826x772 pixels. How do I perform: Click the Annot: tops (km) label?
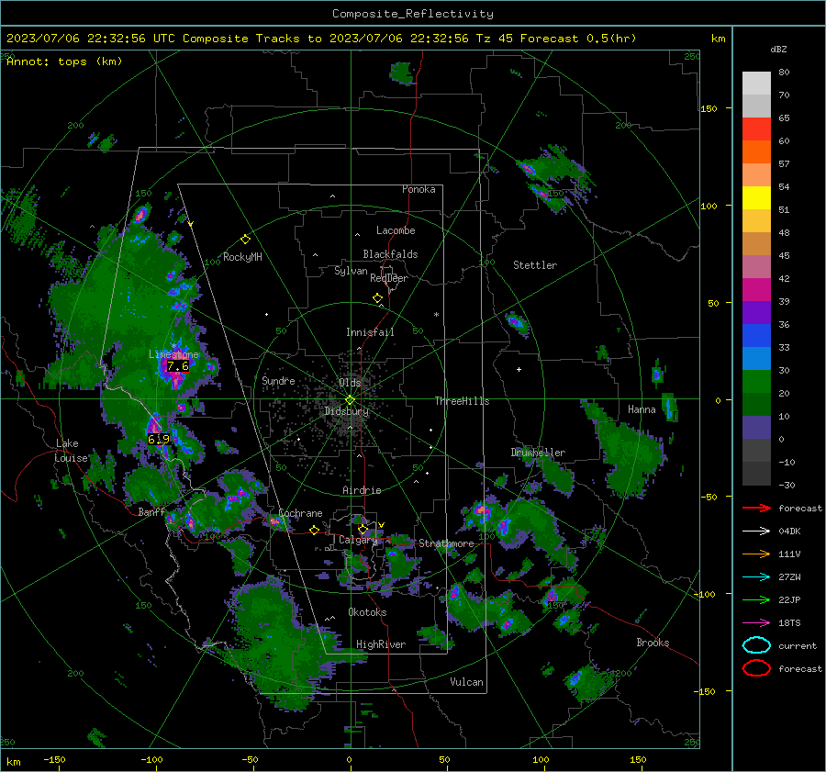[64, 62]
